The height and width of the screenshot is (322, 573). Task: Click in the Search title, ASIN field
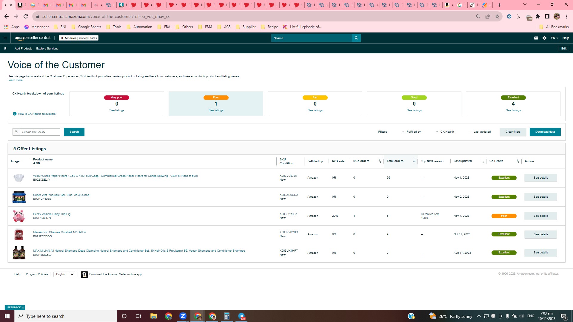point(40,132)
